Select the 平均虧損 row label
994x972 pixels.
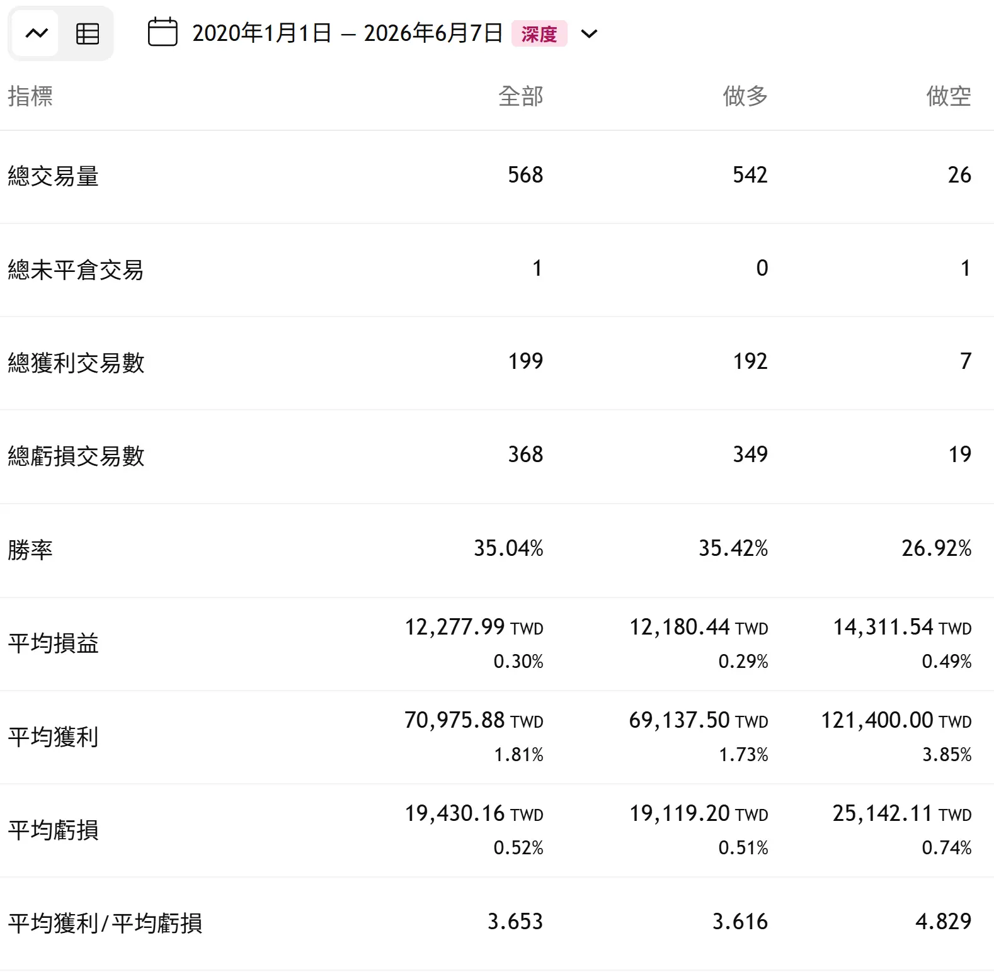click(54, 830)
